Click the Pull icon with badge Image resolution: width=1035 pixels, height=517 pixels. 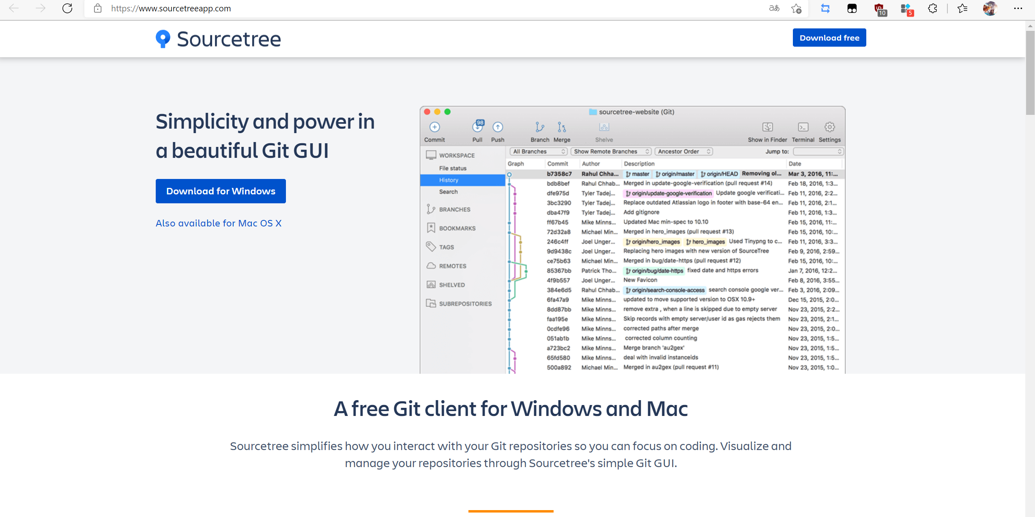pos(478,127)
